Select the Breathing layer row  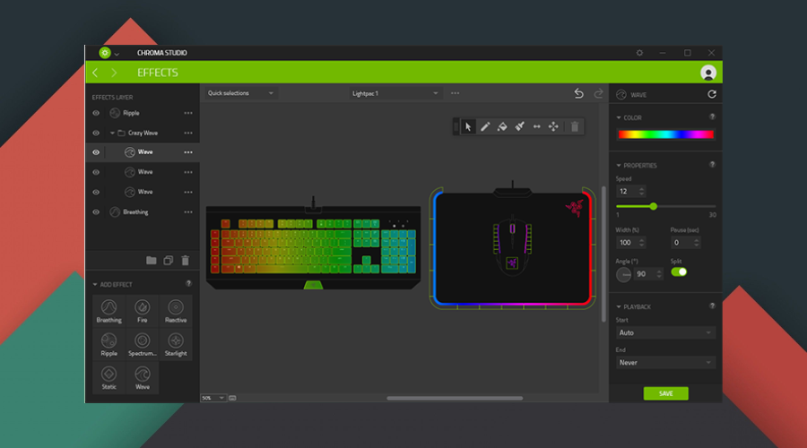click(x=143, y=212)
